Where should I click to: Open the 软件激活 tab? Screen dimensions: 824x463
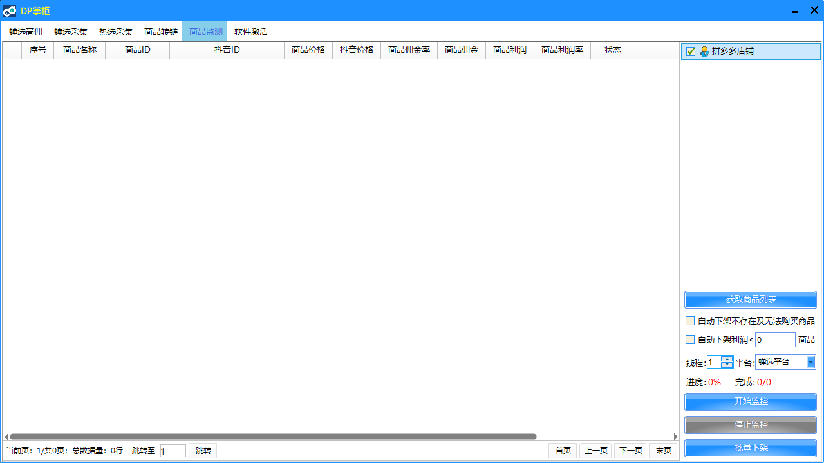(251, 32)
